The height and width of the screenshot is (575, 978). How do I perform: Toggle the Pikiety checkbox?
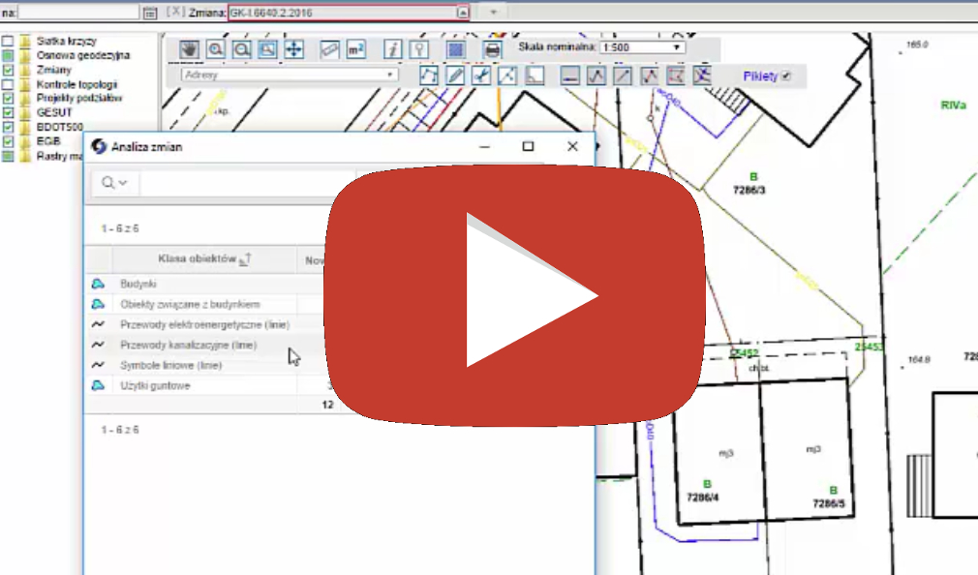[x=786, y=76]
